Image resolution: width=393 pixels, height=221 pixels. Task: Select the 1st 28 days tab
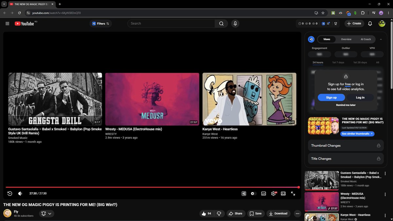360,63
